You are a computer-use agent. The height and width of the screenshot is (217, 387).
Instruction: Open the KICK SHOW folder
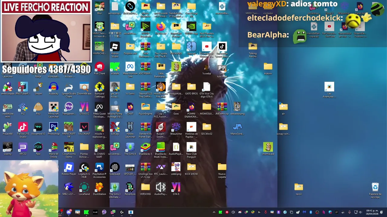click(x=191, y=169)
